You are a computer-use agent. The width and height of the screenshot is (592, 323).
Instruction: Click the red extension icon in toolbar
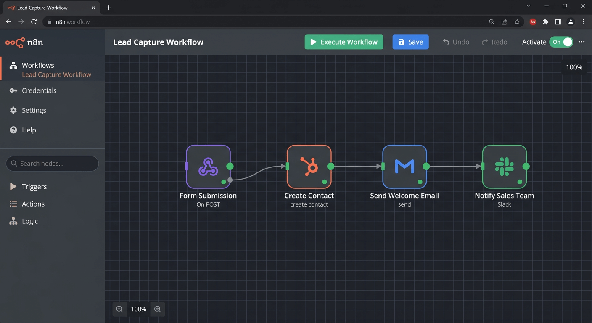pos(533,22)
